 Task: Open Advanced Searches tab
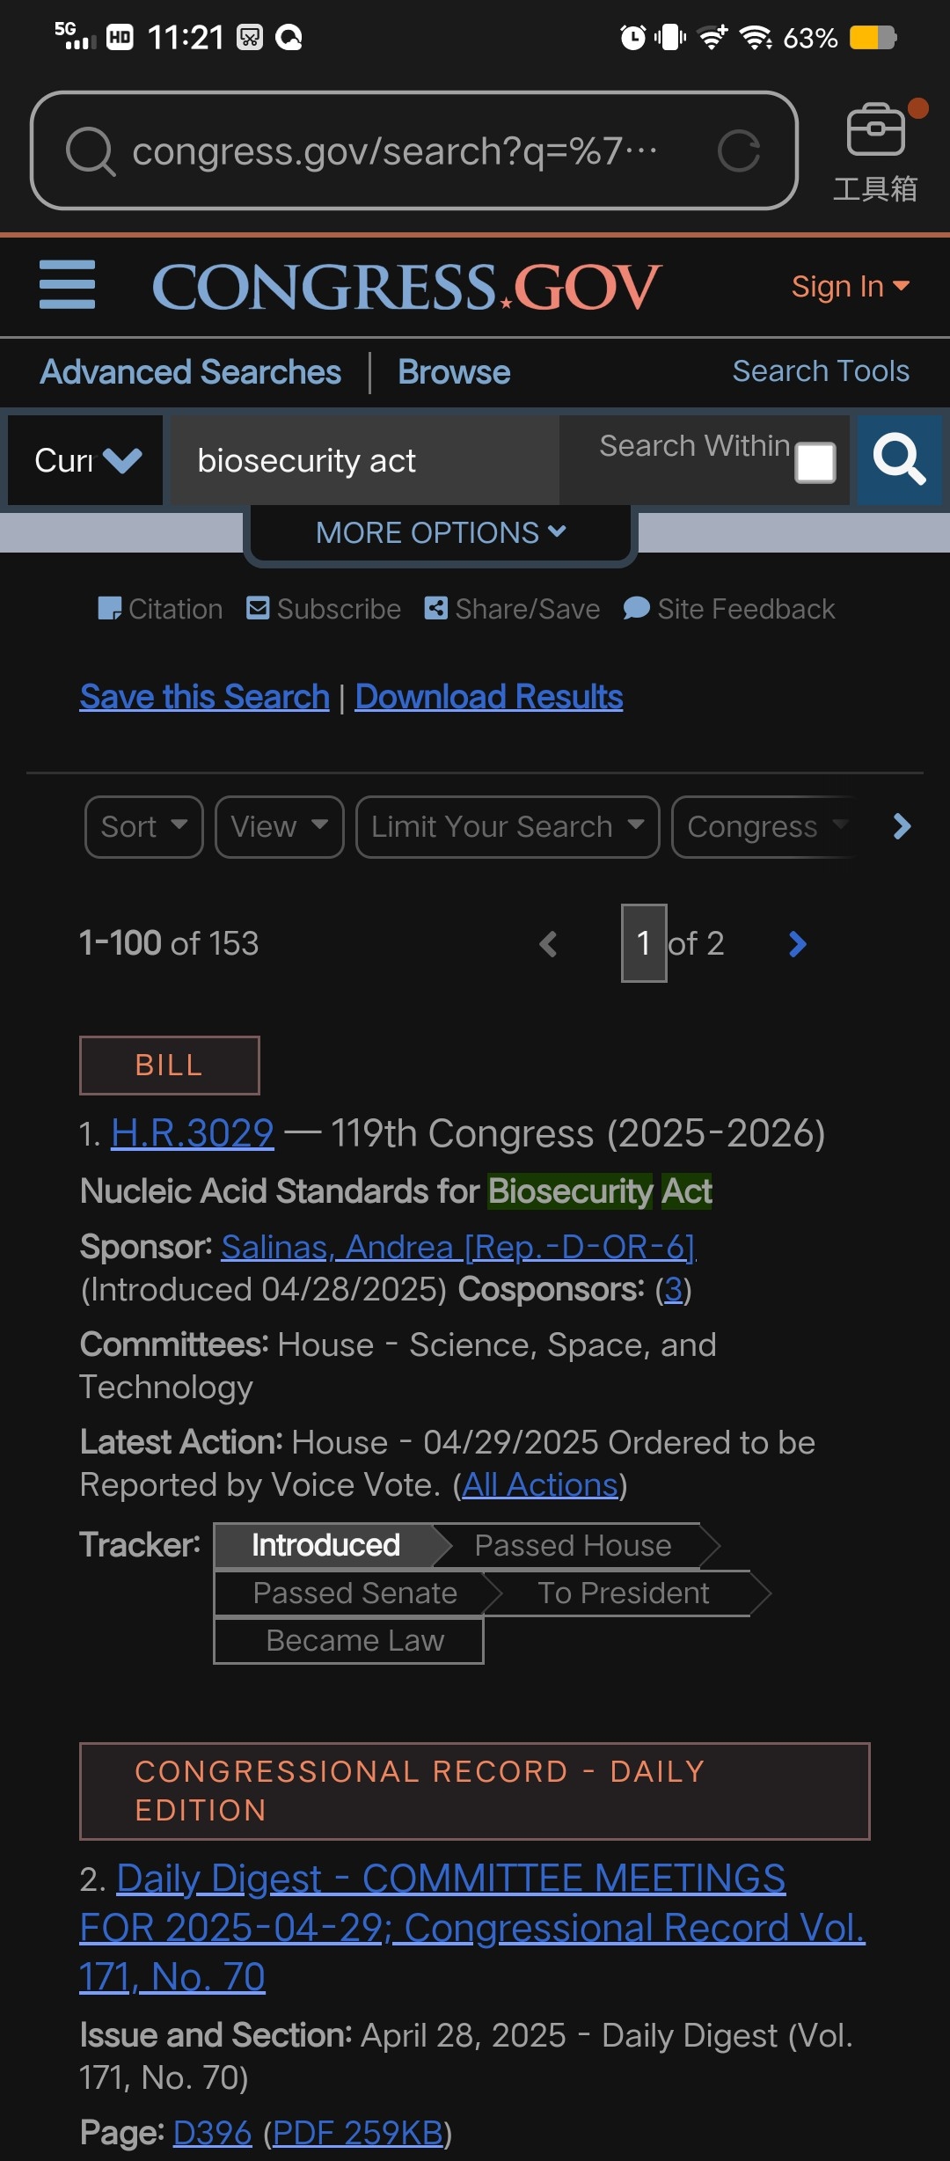[191, 372]
